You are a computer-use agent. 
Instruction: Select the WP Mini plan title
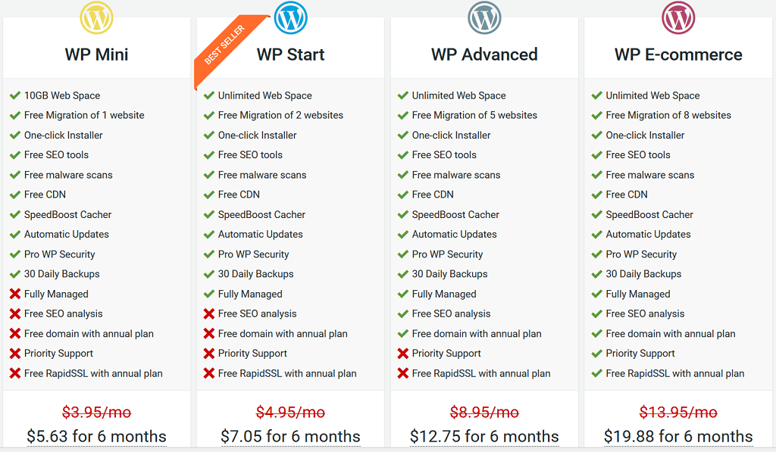tap(96, 55)
